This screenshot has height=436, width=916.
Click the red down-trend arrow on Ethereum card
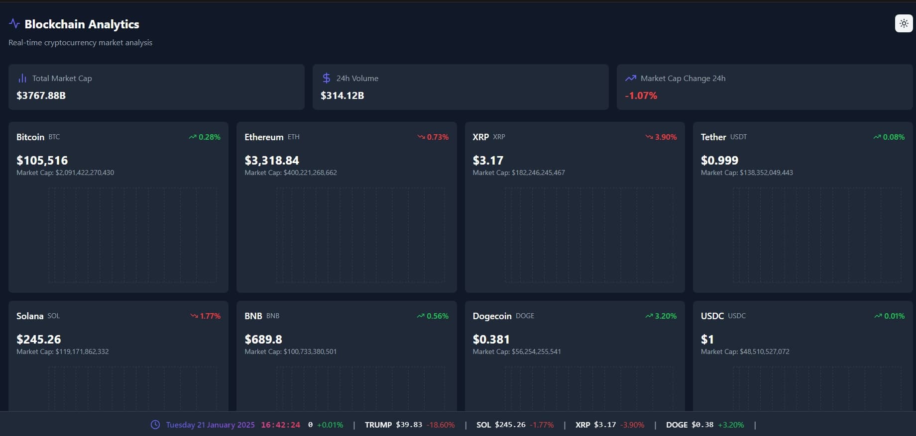pyautogui.click(x=421, y=137)
